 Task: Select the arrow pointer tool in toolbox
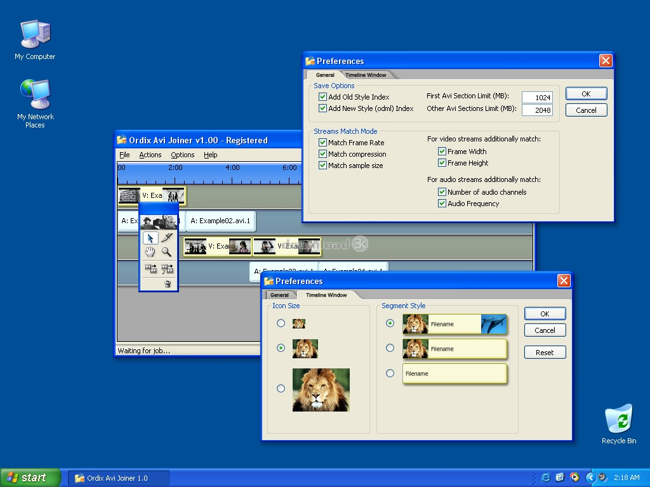[150, 238]
